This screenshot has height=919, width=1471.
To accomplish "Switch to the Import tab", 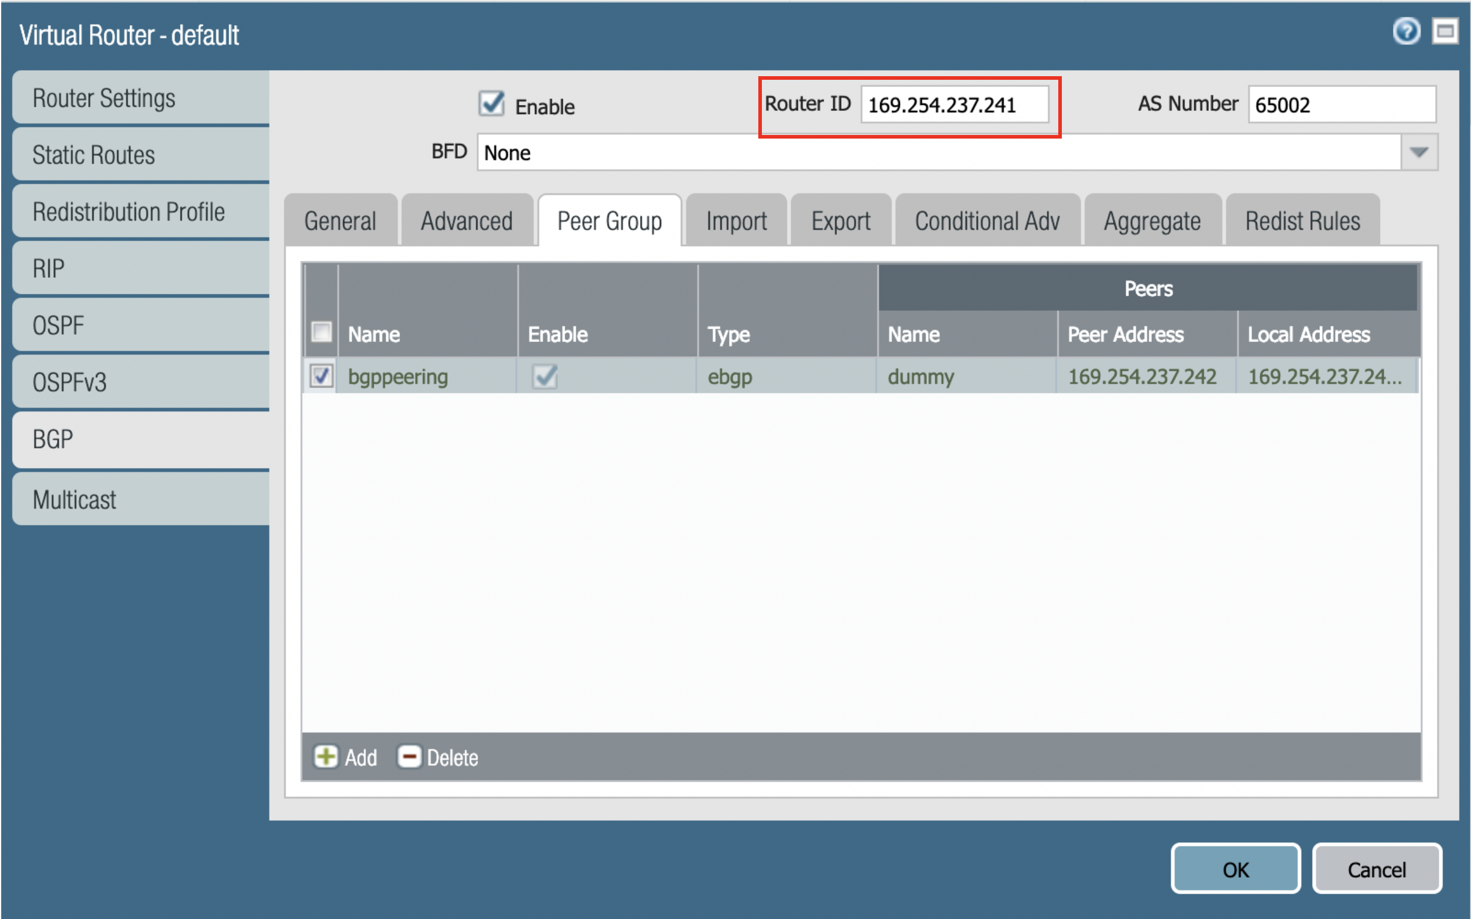I will 736,221.
